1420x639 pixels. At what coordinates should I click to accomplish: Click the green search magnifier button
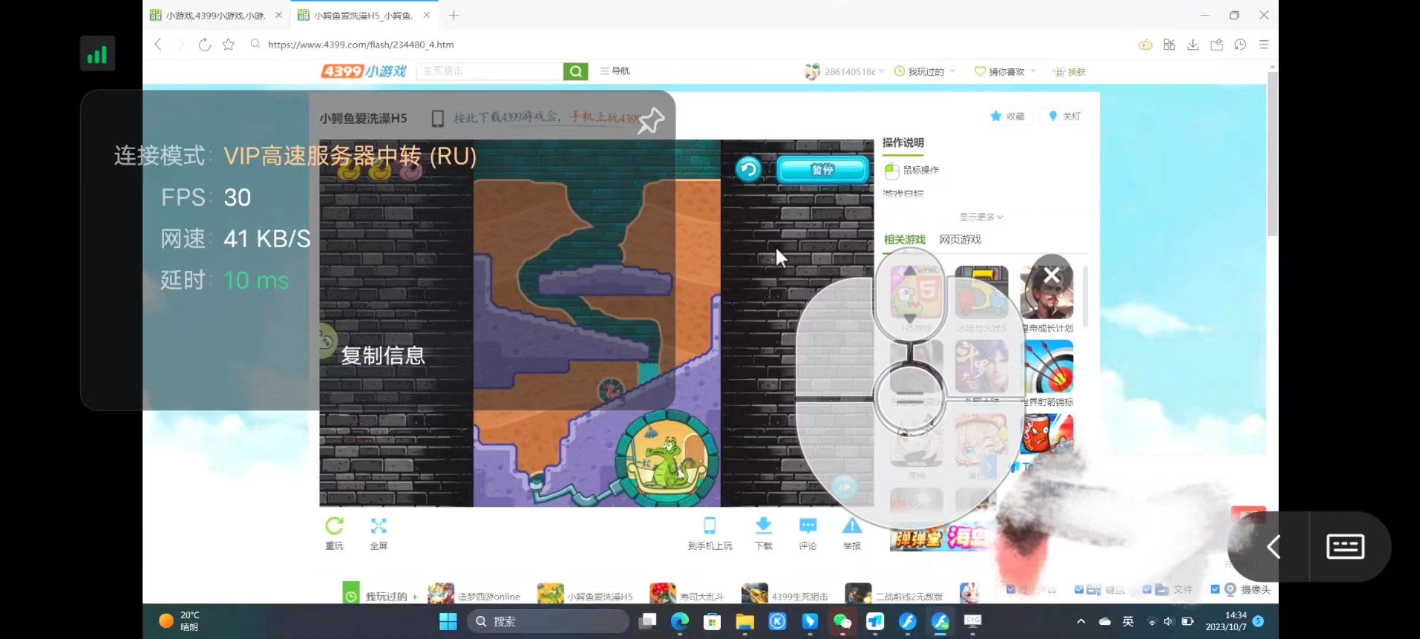(576, 72)
